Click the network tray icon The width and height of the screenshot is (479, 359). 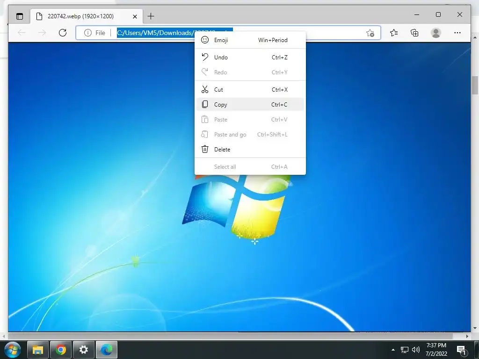pyautogui.click(x=405, y=350)
